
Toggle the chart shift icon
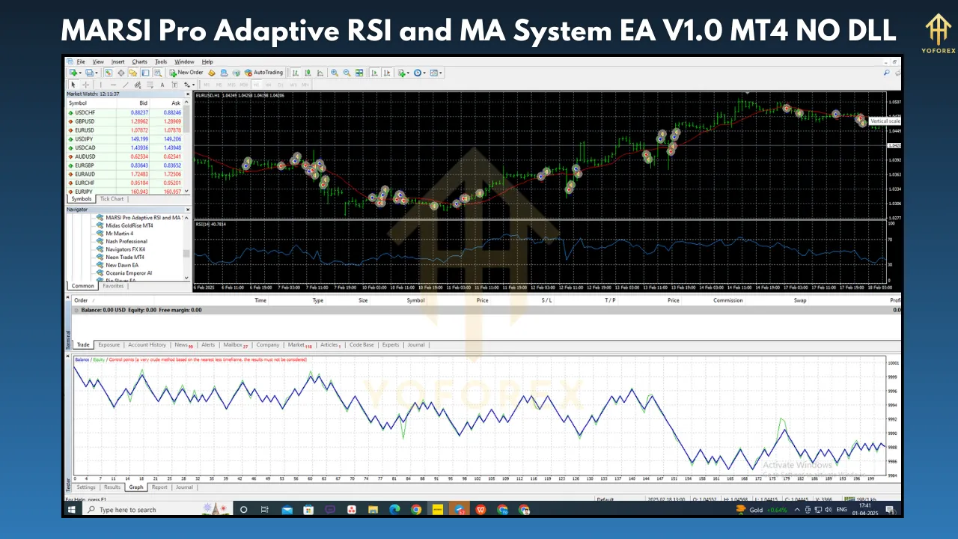pos(387,73)
